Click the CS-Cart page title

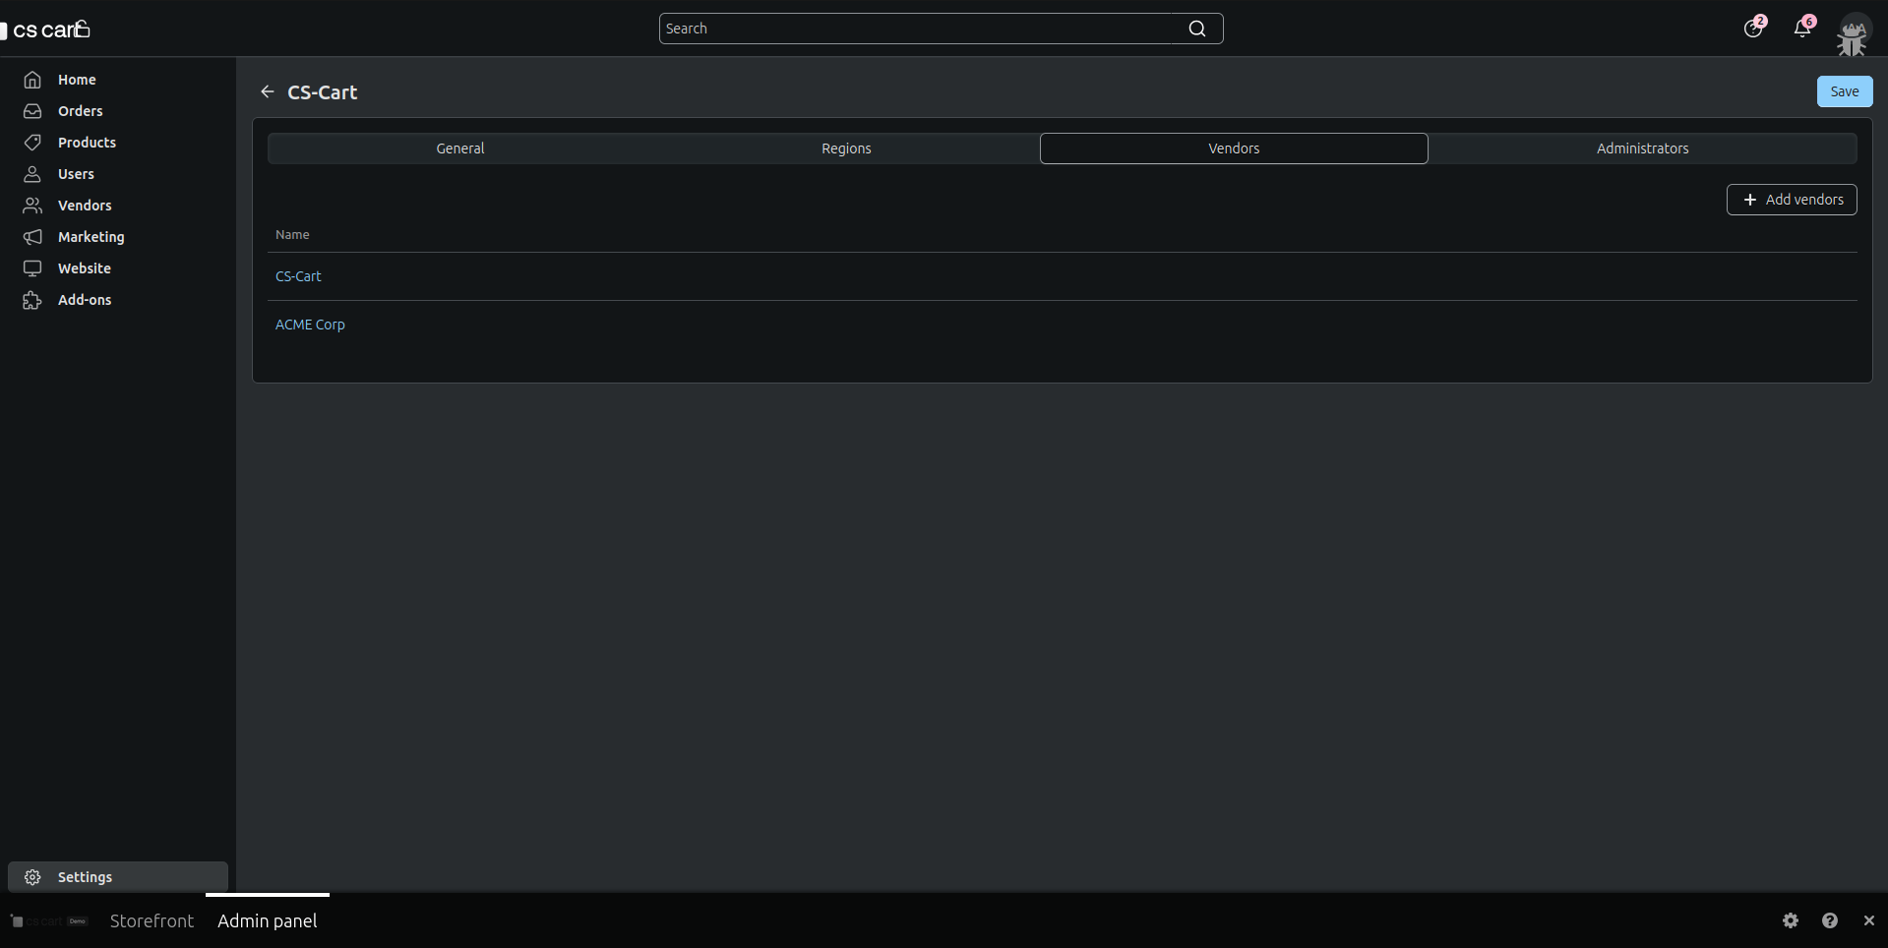coord(322,92)
